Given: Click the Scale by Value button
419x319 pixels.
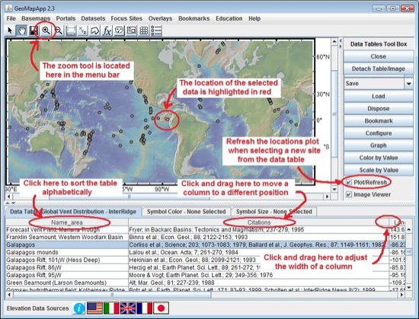Looking at the screenshot, I should click(379, 170).
